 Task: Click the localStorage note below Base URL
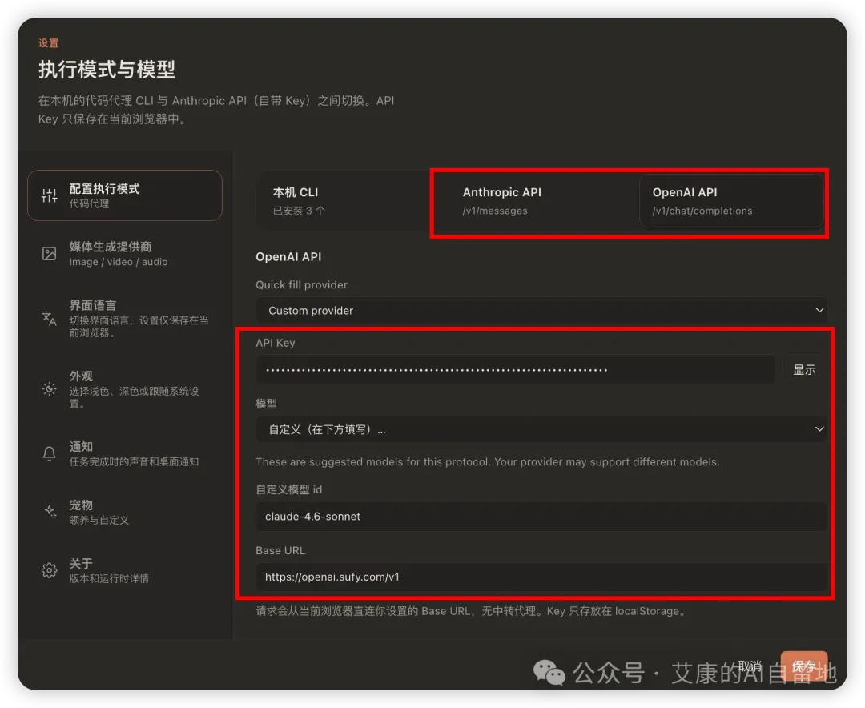[x=471, y=611]
